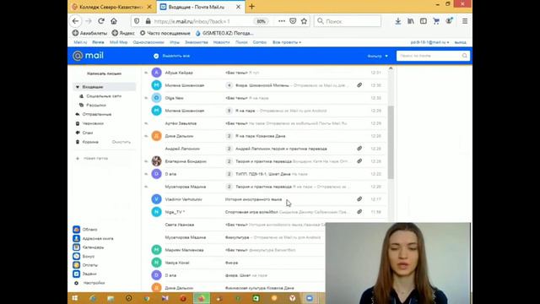Open a new browser tab with plus
Image resolution: width=540 pixels, height=304 pixels.
(x=251, y=7)
